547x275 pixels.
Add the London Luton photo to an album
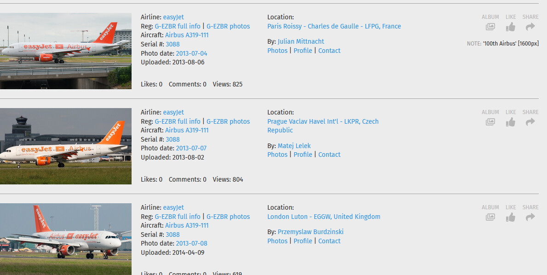pos(490,218)
